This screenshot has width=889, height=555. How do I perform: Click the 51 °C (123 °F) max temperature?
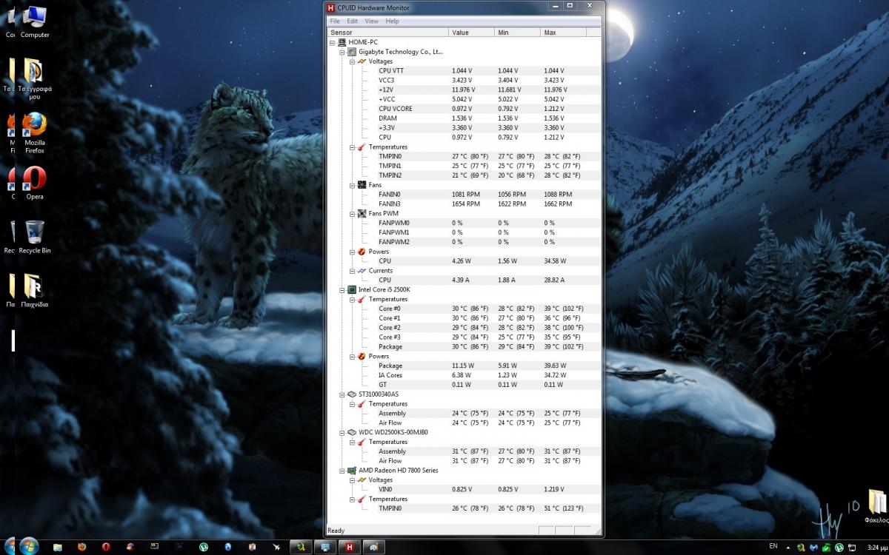click(563, 508)
